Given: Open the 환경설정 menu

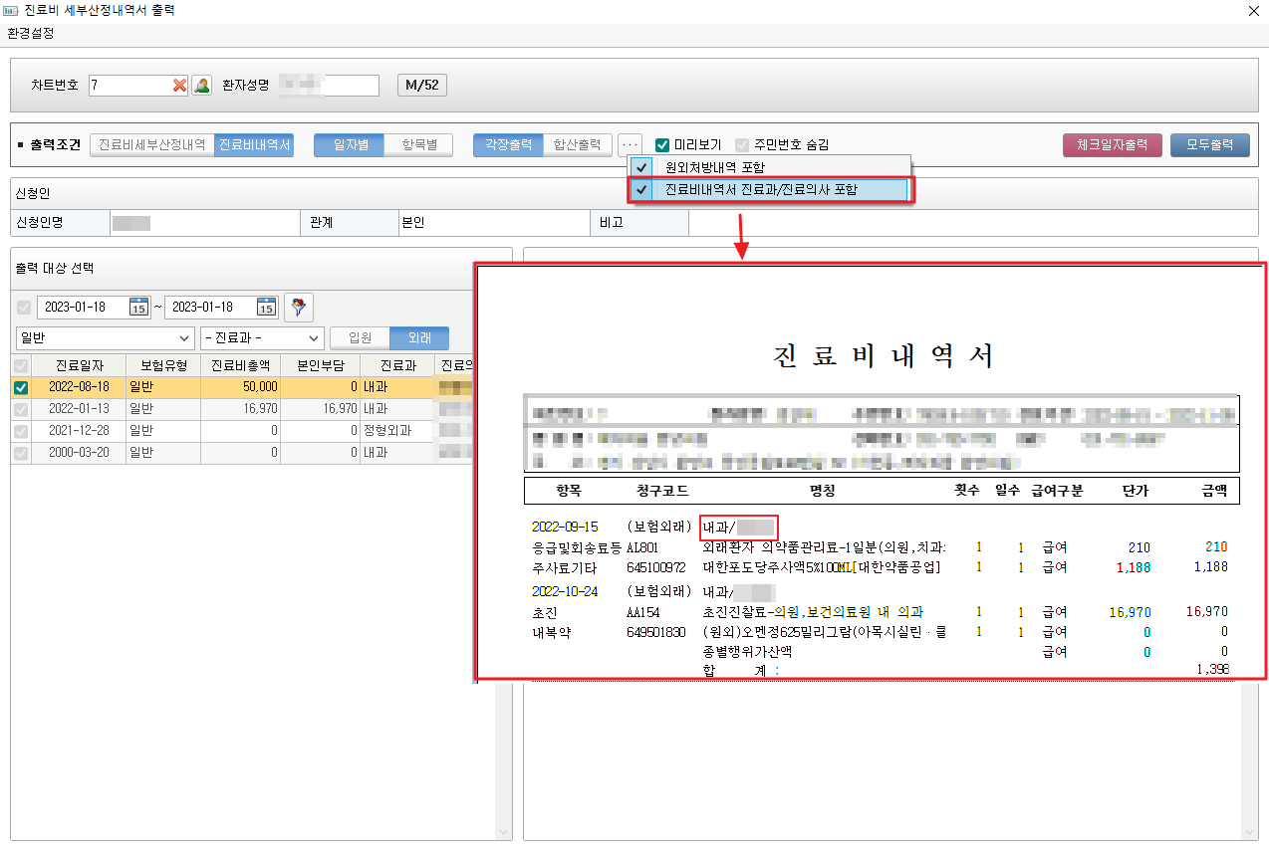Looking at the screenshot, I should (x=31, y=33).
